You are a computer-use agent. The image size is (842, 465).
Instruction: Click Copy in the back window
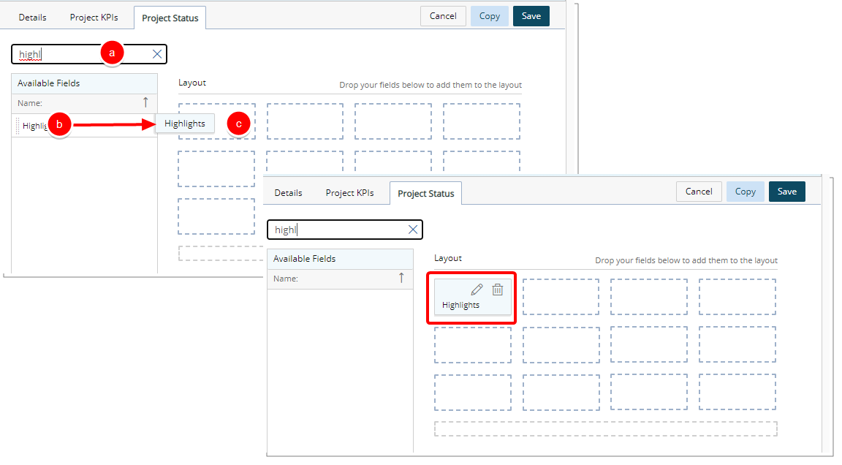click(490, 16)
